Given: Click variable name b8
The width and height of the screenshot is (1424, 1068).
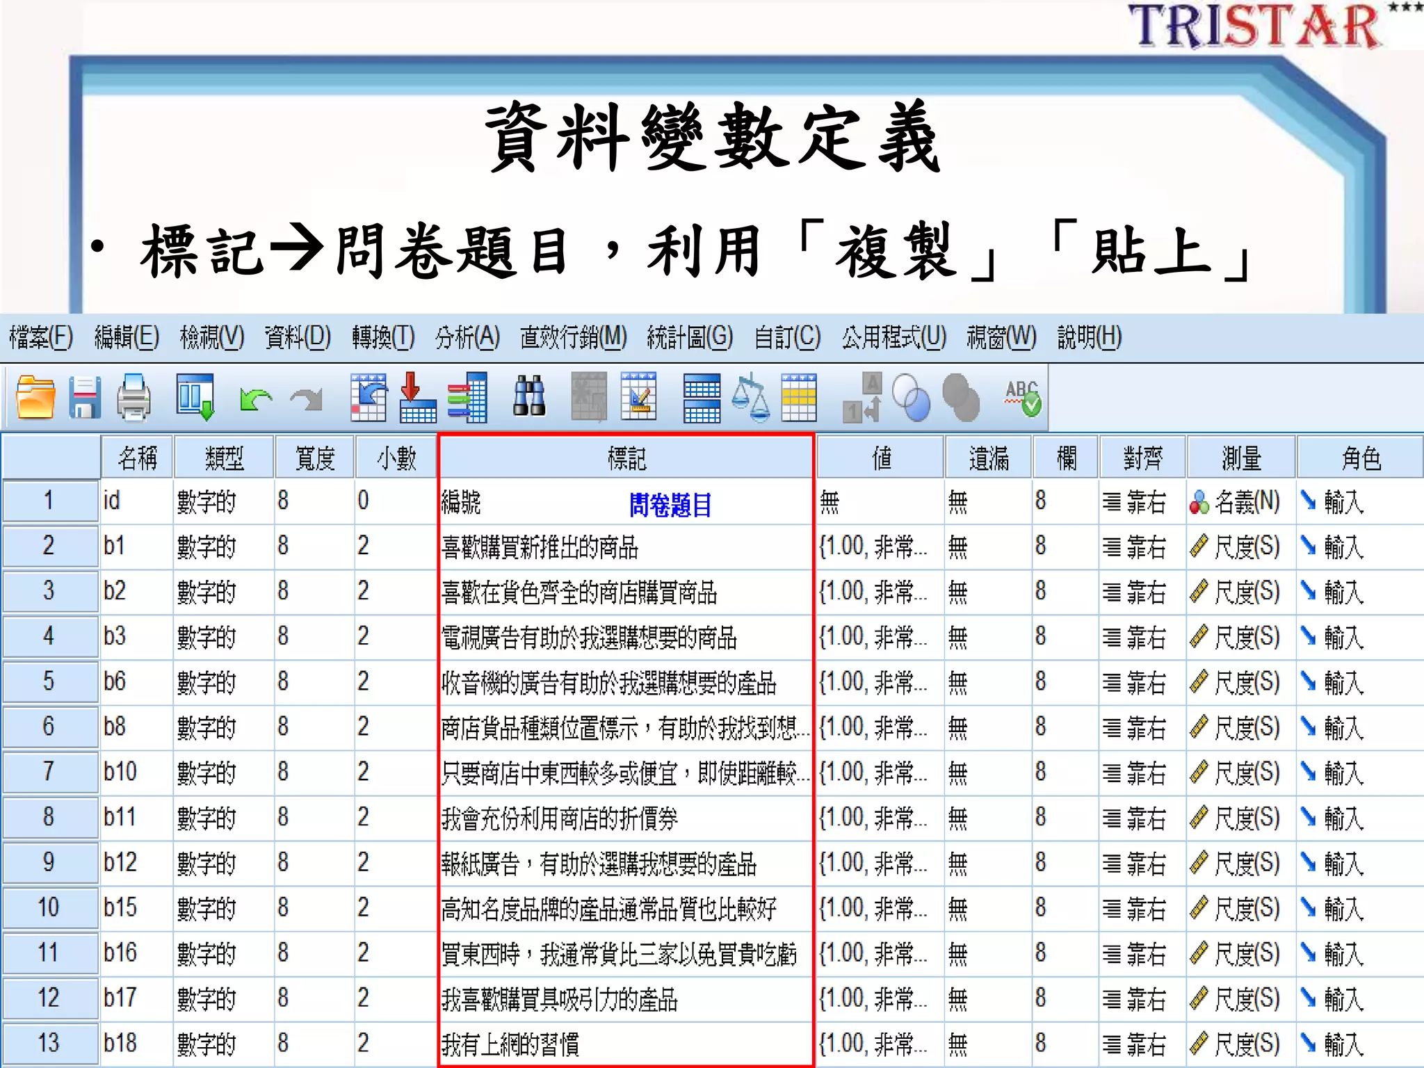Looking at the screenshot, I should (115, 727).
